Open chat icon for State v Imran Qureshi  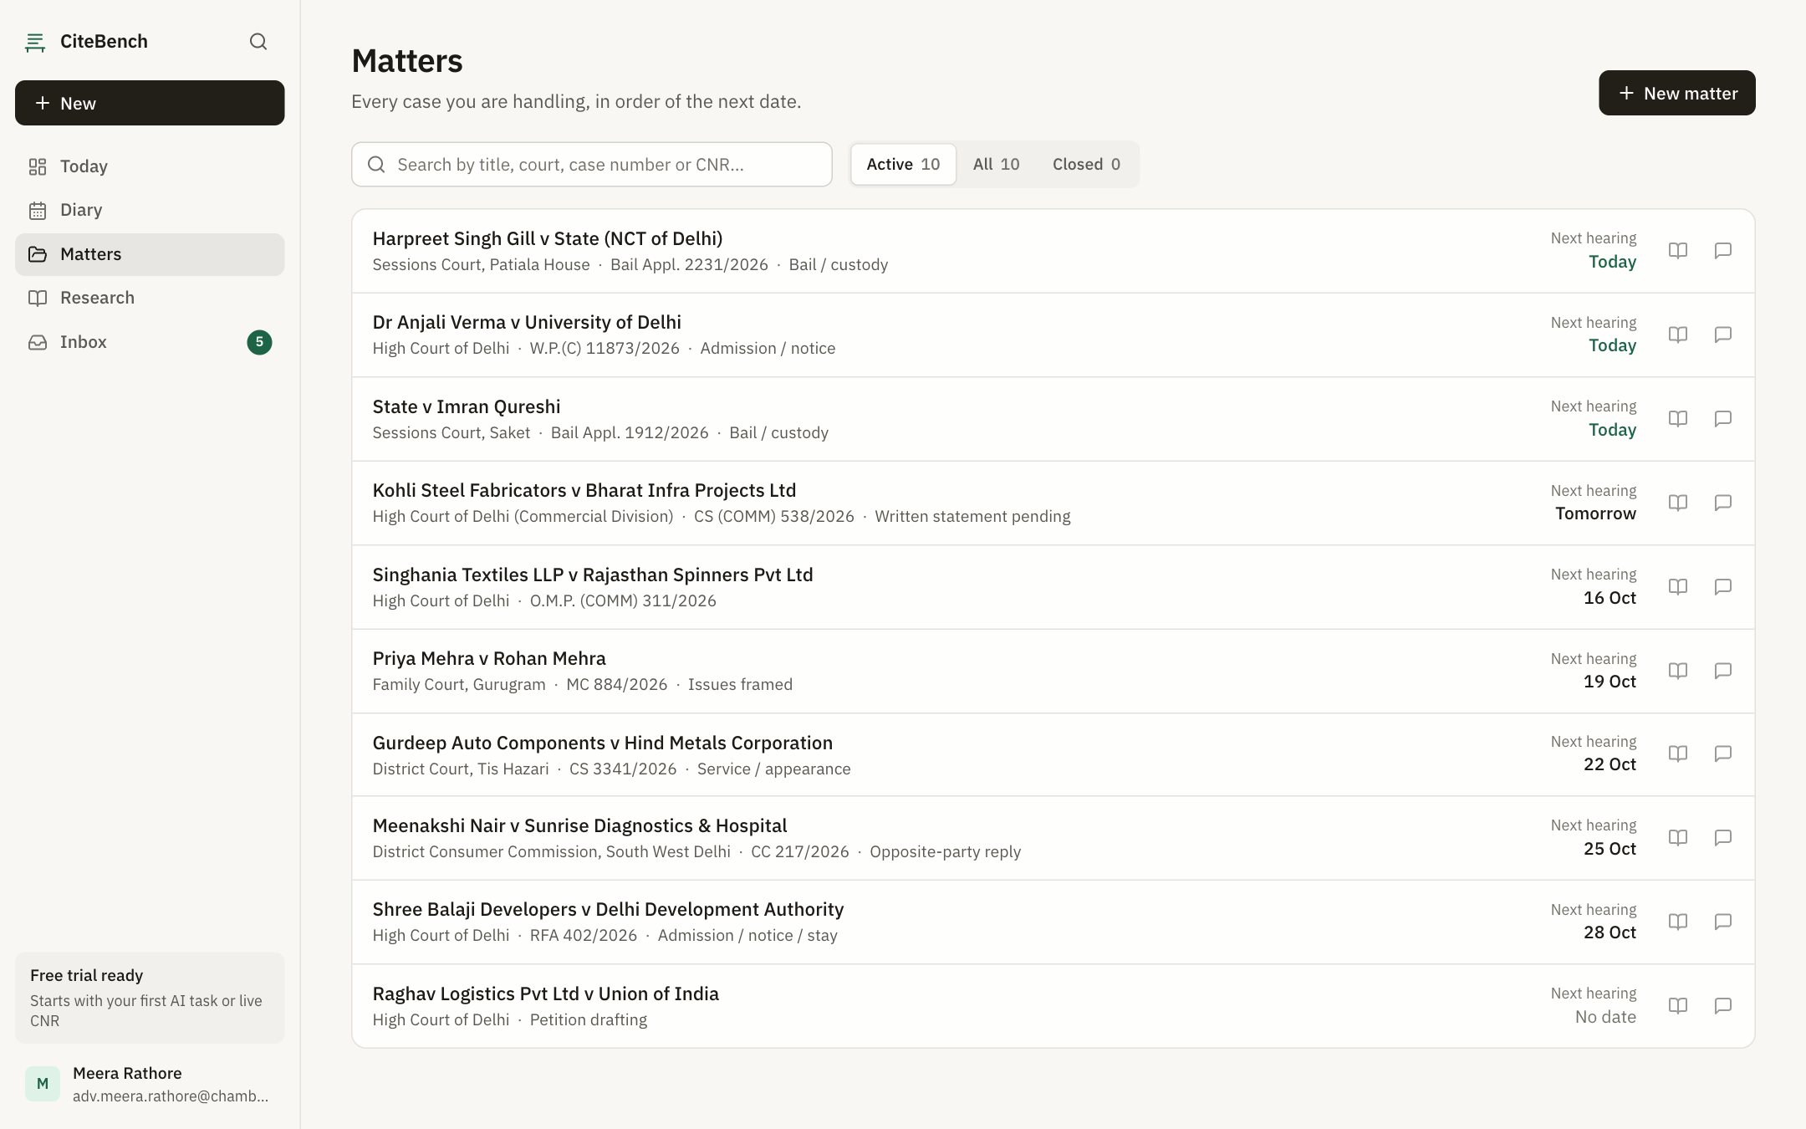[1722, 419]
